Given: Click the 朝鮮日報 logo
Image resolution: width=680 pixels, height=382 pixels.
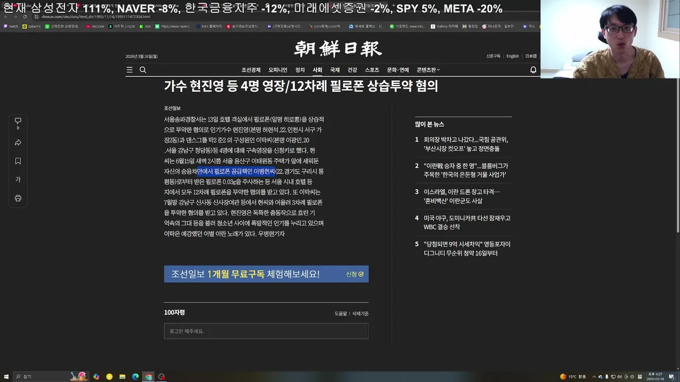Looking at the screenshot, I should pyautogui.click(x=338, y=49).
